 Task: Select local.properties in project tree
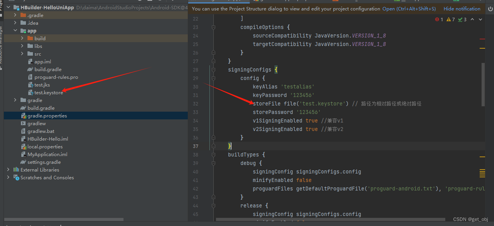click(45, 147)
